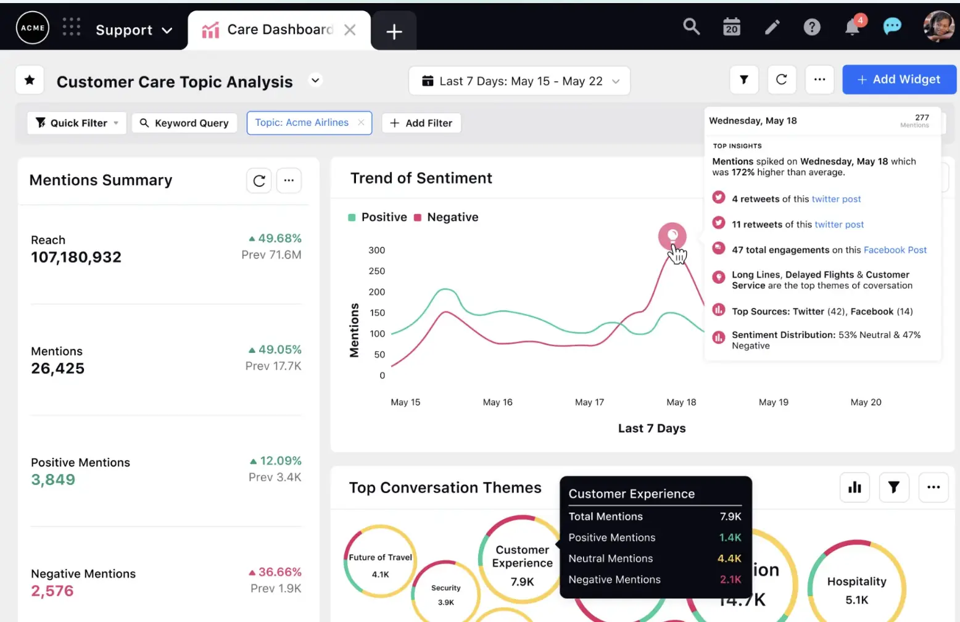Toggle the Negative sentiment legend item
The width and height of the screenshot is (960, 622).
pyautogui.click(x=446, y=217)
